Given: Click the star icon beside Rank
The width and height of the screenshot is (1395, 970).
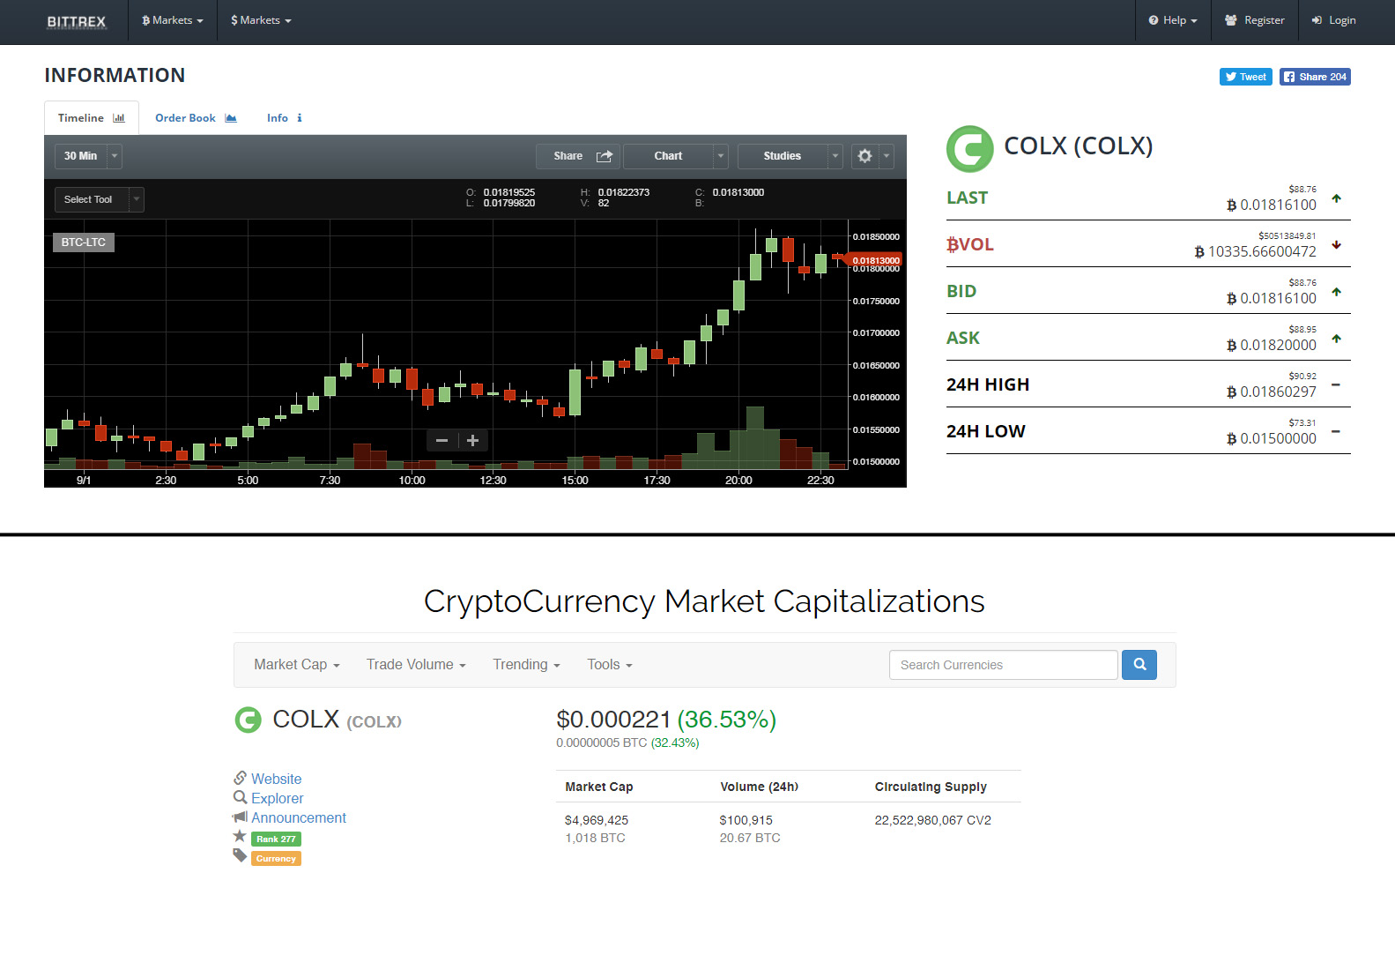Looking at the screenshot, I should pyautogui.click(x=240, y=836).
